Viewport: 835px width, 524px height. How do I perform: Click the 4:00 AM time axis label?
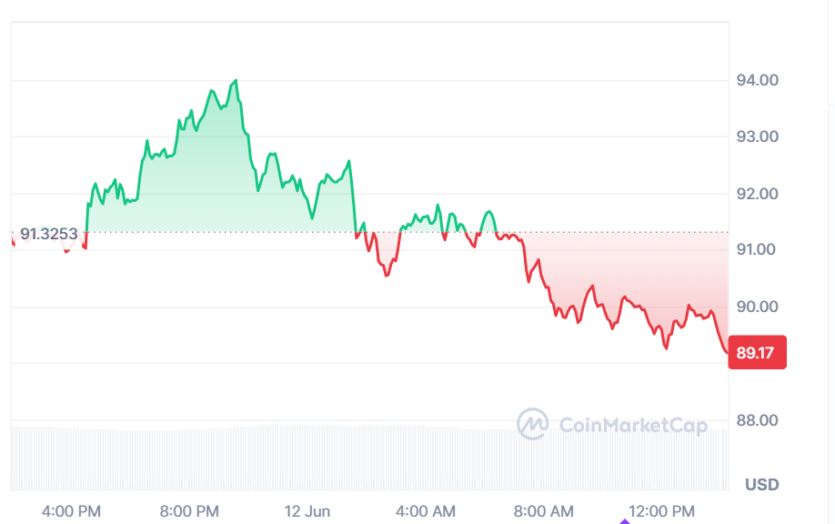click(x=426, y=512)
